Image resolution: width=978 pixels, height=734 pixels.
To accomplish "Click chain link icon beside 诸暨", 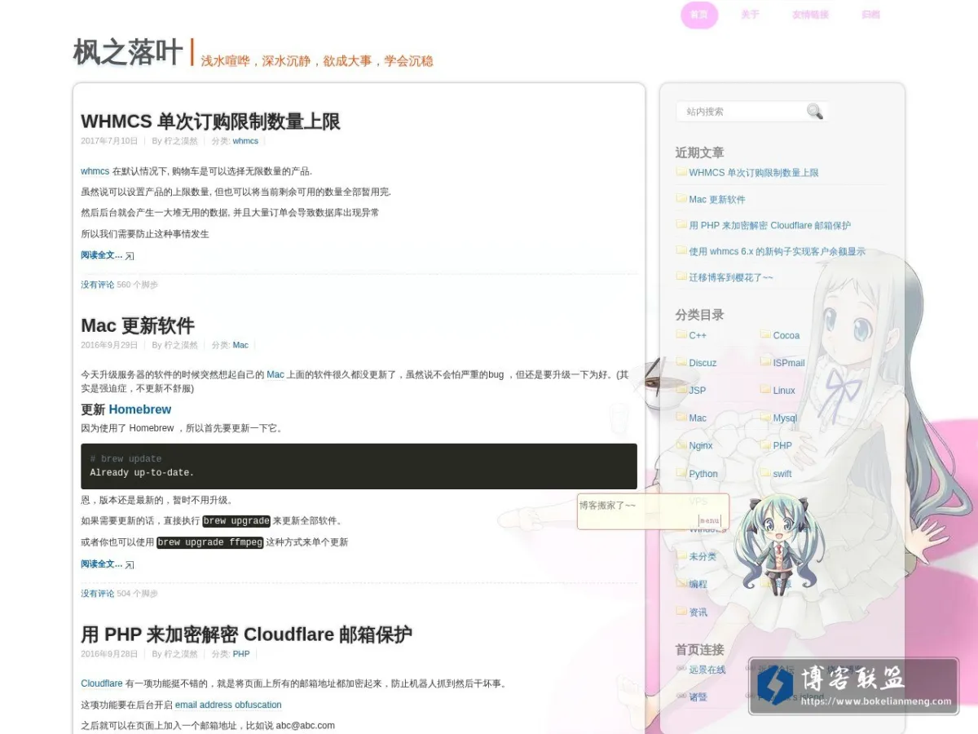I will coord(681,696).
